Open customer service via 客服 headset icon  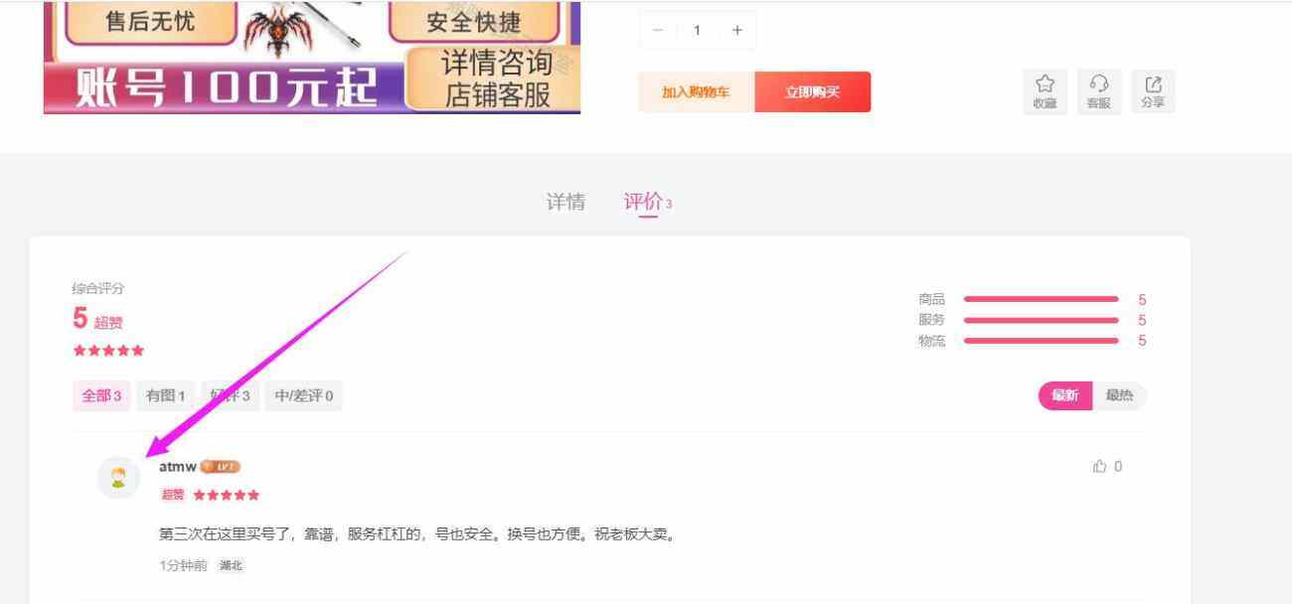tap(1098, 90)
